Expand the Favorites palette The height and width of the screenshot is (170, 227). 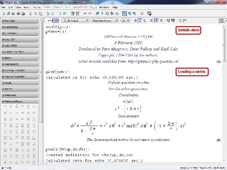point(20,21)
